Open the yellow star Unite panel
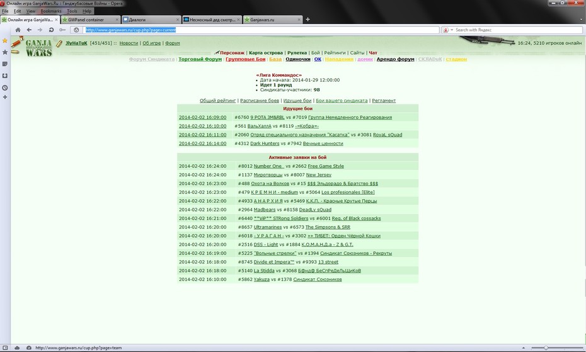Image resolution: width=586 pixels, height=352 pixels. [x=5, y=40]
